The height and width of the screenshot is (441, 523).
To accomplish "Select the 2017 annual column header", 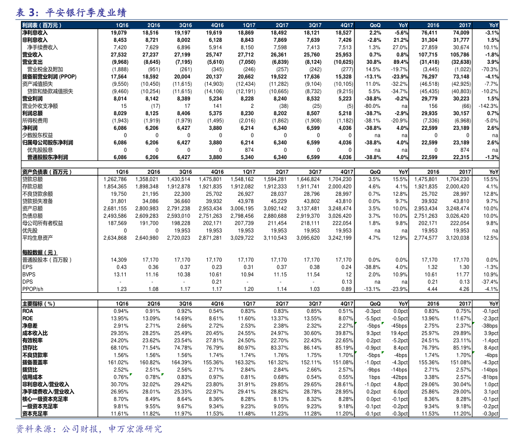I will [465, 25].
